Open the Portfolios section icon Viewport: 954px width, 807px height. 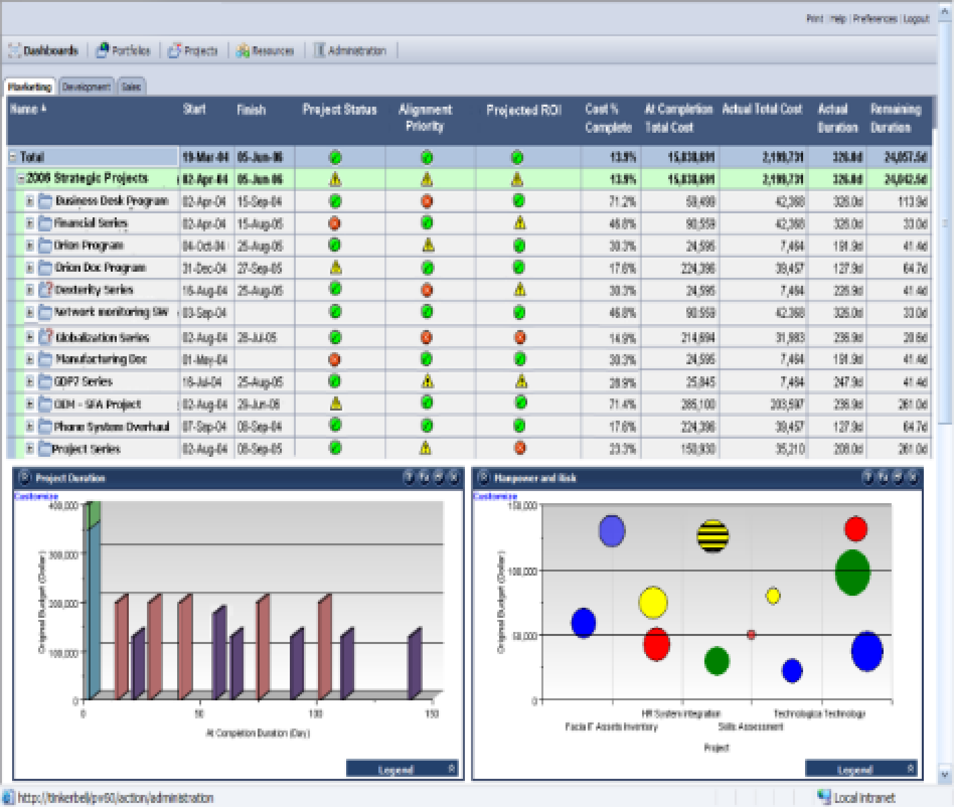click(103, 50)
